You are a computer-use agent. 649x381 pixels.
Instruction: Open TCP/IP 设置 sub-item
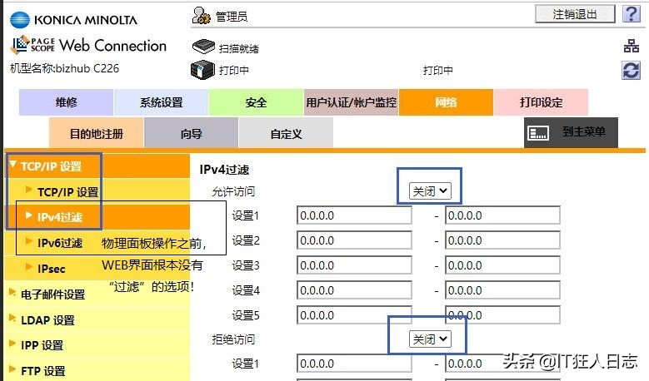(97, 191)
